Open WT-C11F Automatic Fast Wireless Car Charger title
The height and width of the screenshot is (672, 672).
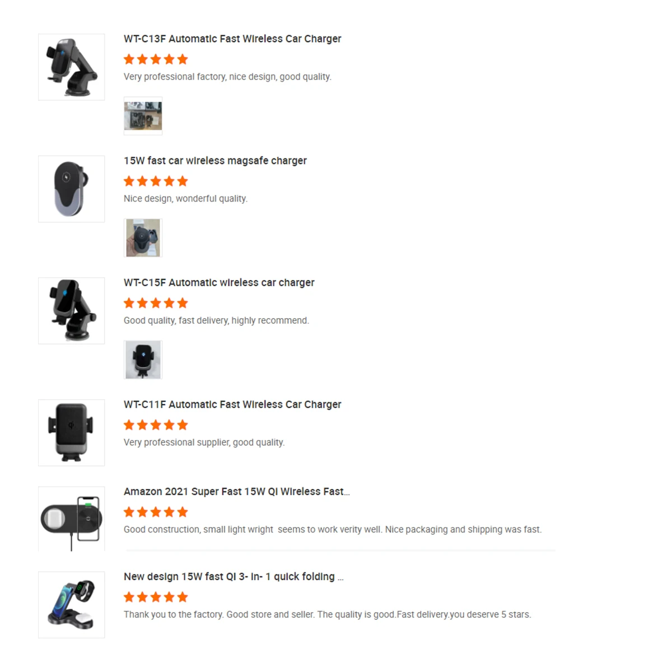pyautogui.click(x=232, y=404)
